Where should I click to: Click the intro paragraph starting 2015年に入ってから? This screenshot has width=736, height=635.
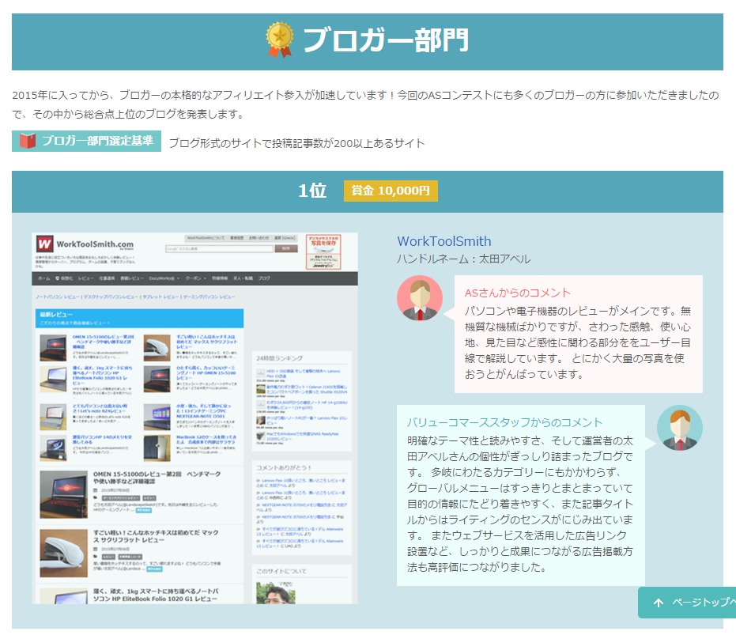coord(365,104)
